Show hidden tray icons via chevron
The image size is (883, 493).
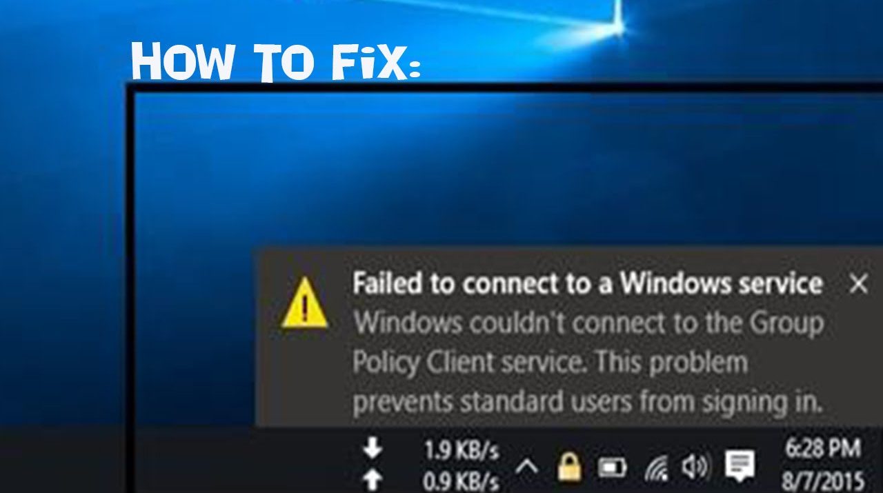(526, 467)
